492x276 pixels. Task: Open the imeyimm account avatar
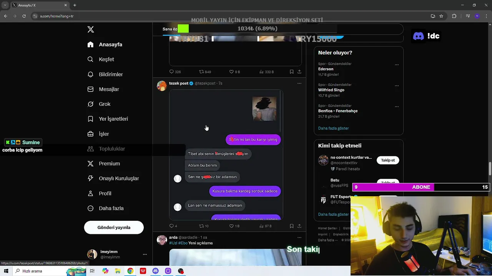tap(92, 254)
